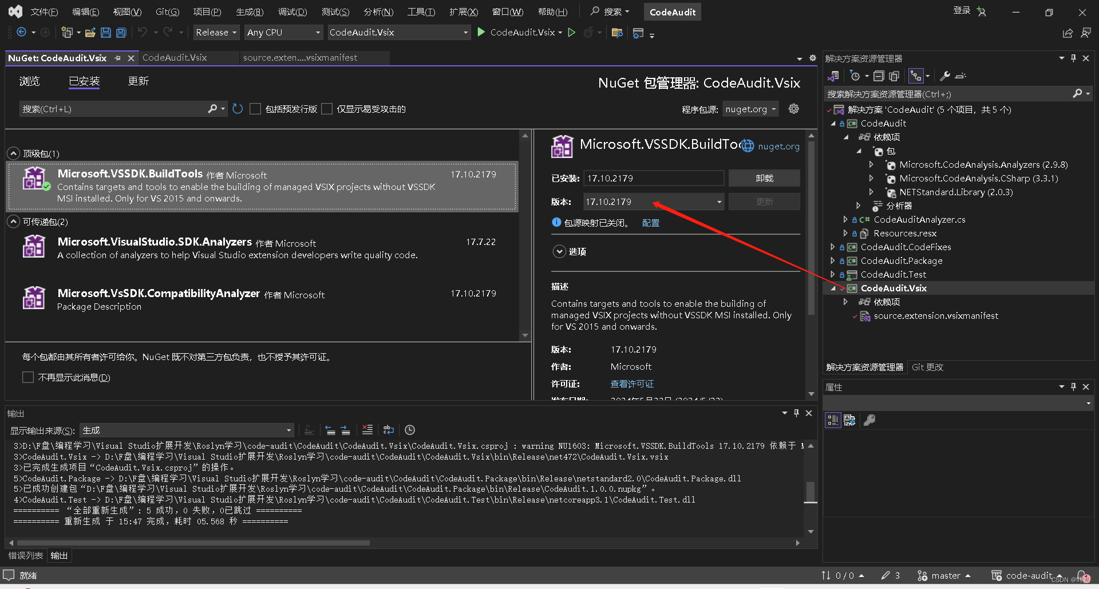Screen dimensions: 1099x589
Task: Open the 调试(D) menu
Action: coord(292,11)
